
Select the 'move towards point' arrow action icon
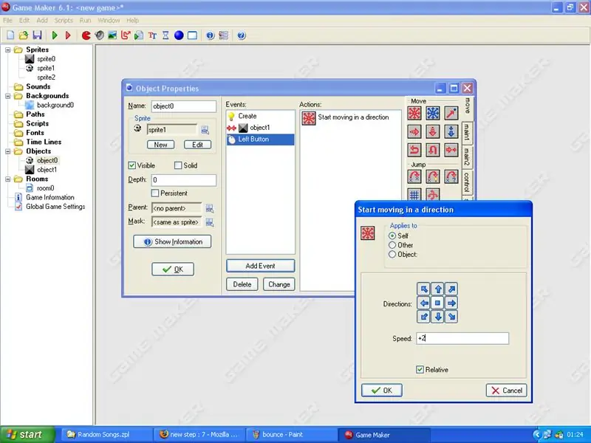[451, 113]
